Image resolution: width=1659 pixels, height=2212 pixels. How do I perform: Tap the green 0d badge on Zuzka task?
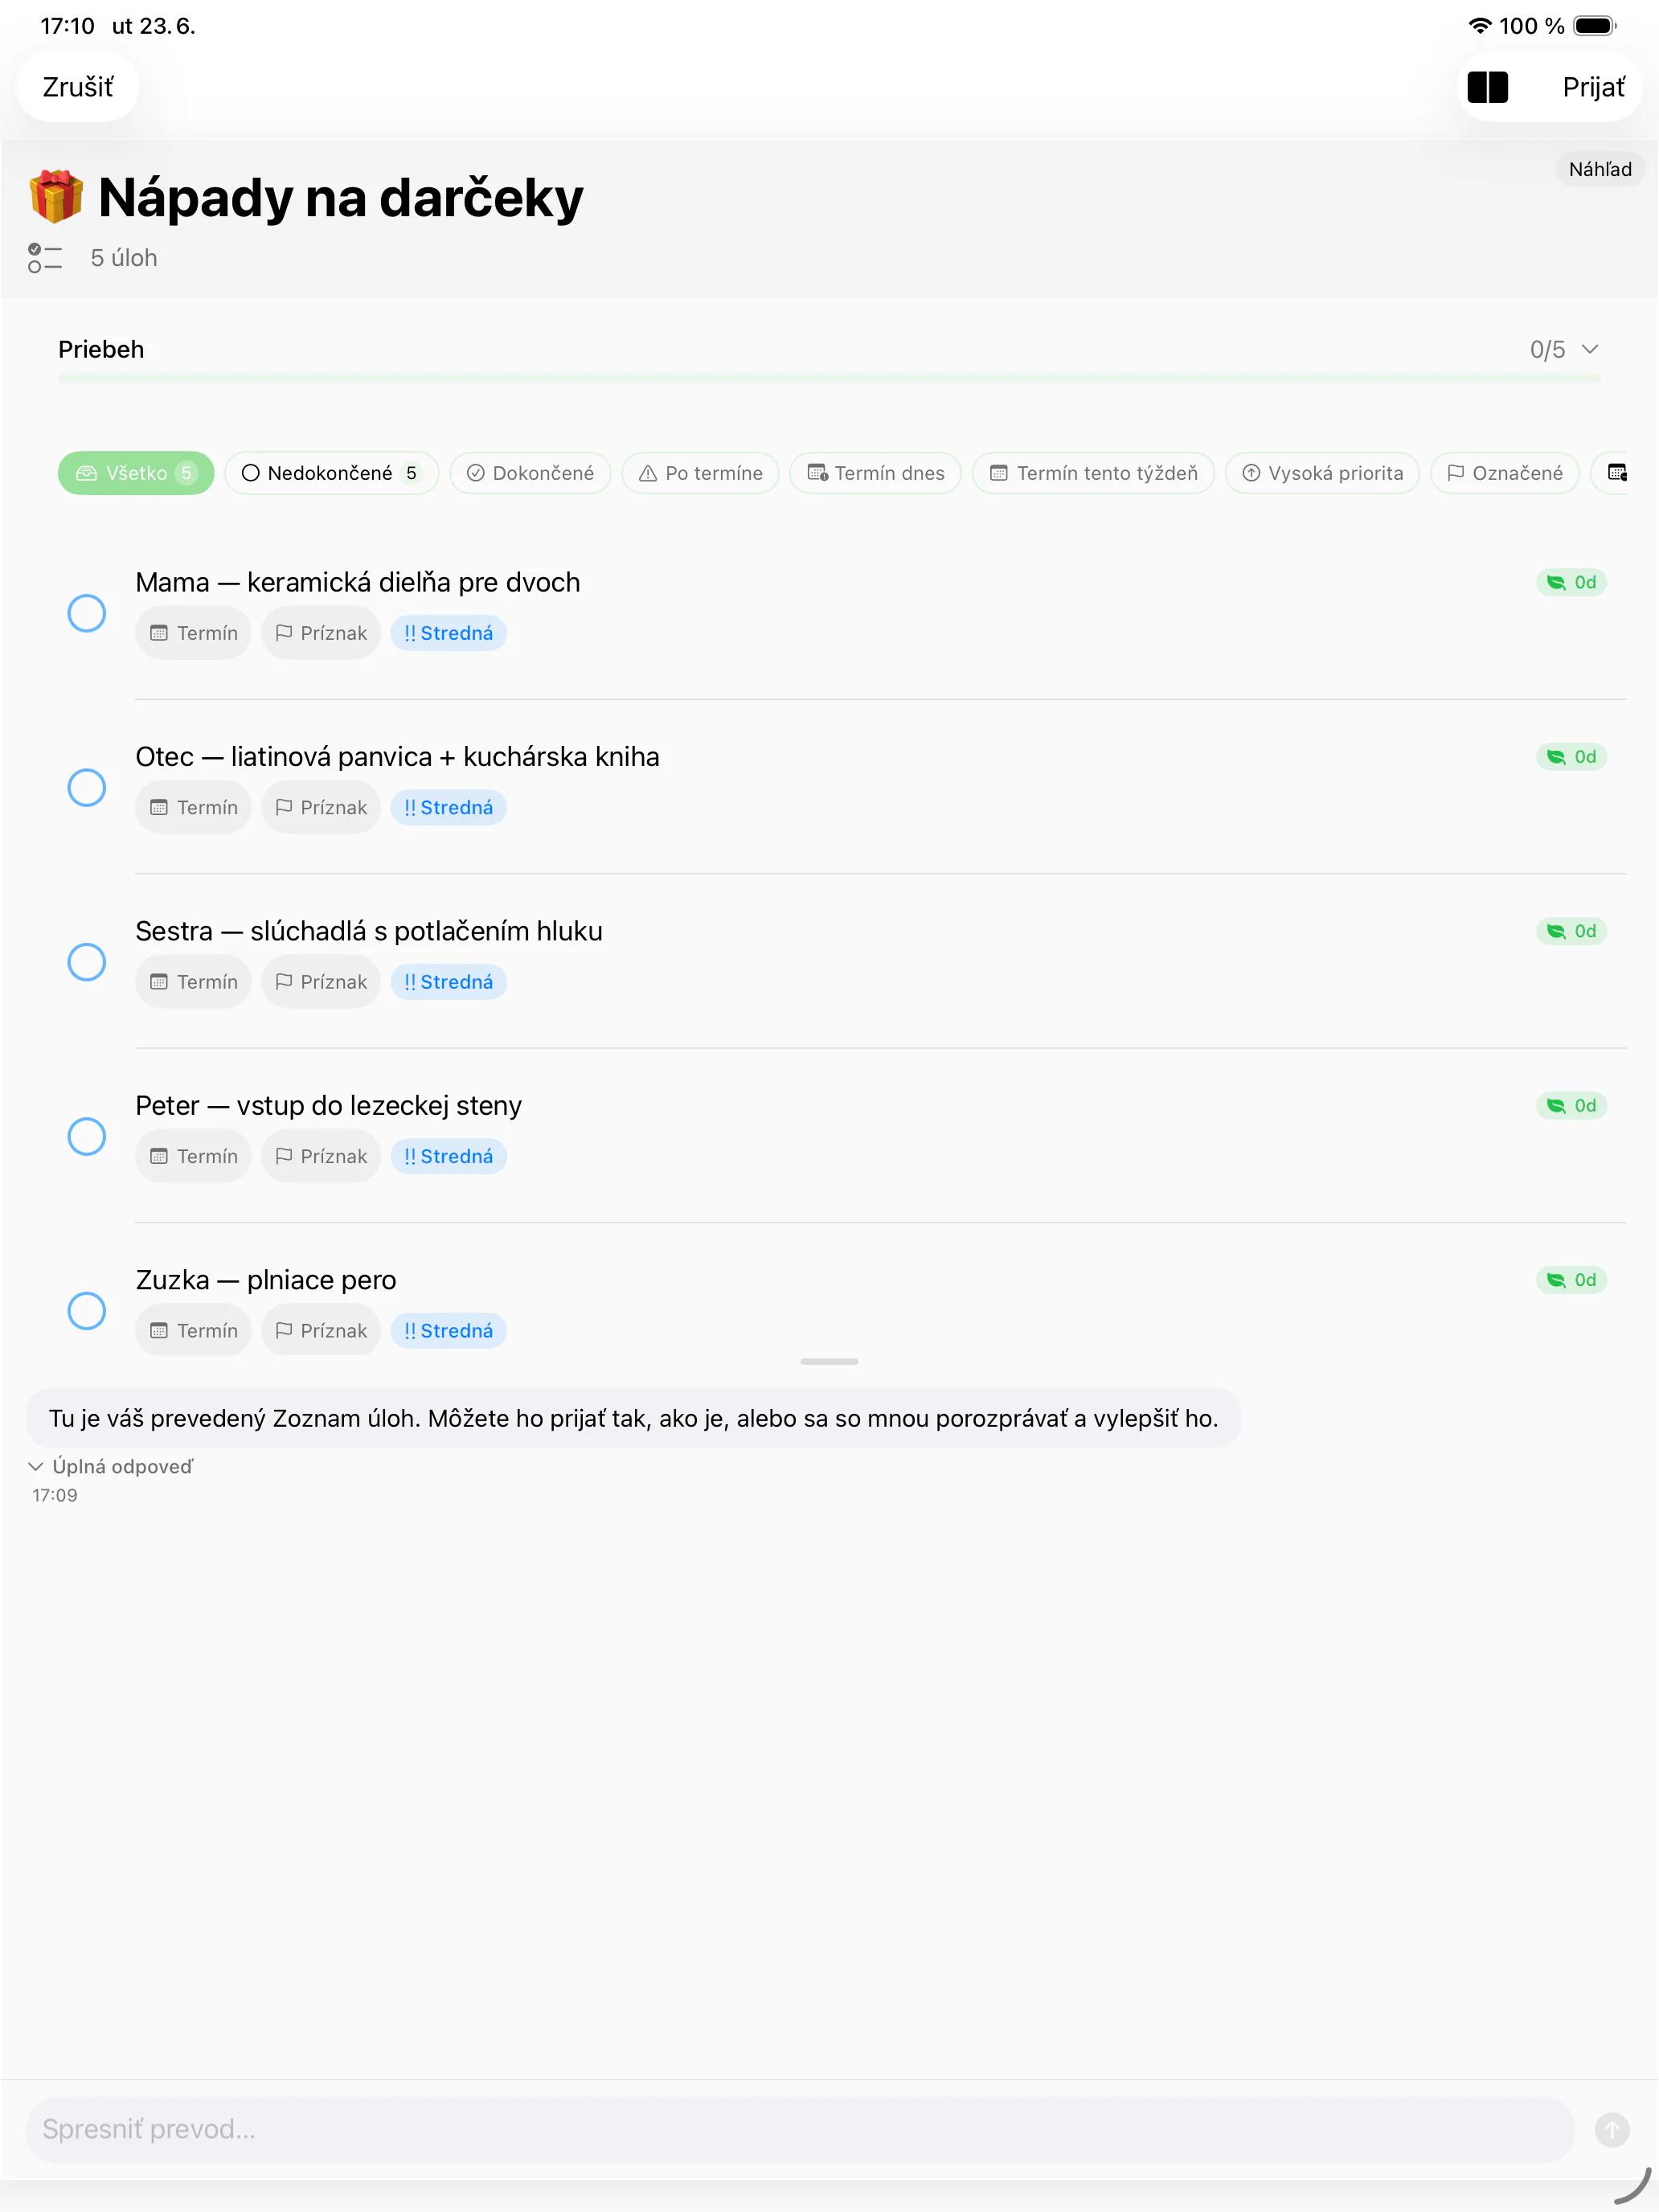pos(1571,1280)
